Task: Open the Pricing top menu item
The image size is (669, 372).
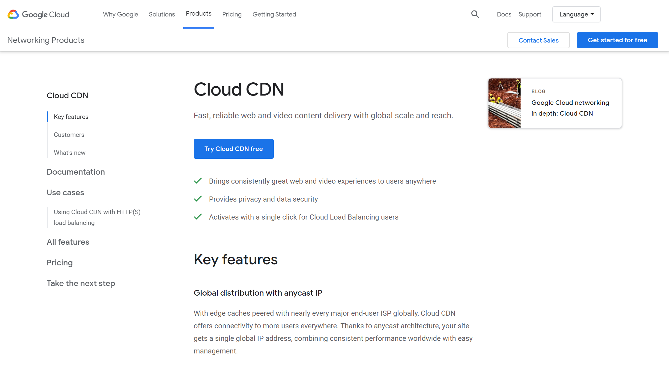Action: (x=232, y=14)
